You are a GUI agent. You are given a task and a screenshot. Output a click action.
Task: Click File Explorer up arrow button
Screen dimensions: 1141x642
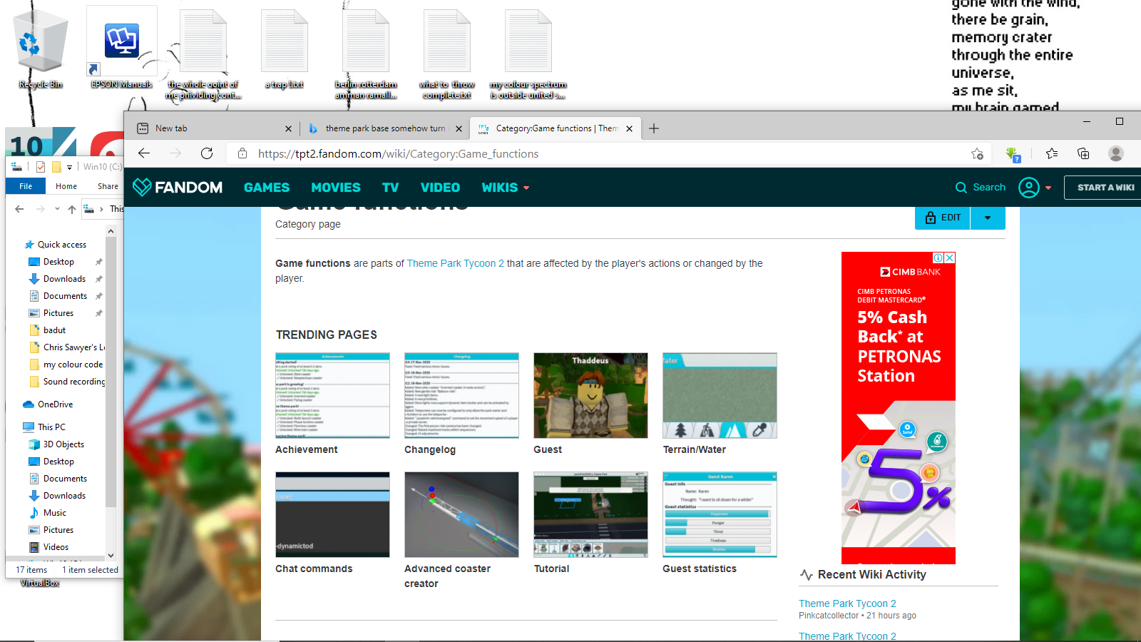72,209
